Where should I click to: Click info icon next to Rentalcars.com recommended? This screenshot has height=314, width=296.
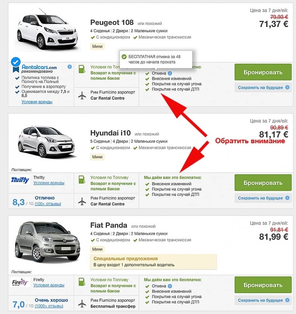[x=70, y=67]
